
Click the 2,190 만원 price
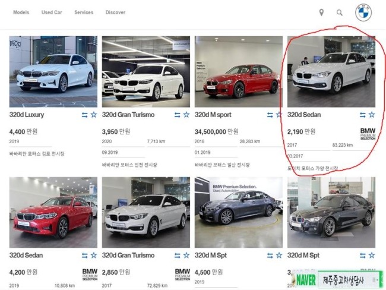pyautogui.click(x=301, y=131)
